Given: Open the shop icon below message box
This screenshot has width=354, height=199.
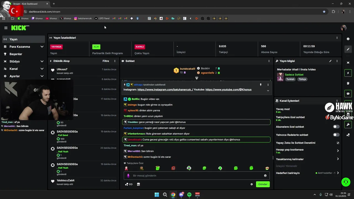Looking at the screenshot, I should pyautogui.click(x=139, y=184).
